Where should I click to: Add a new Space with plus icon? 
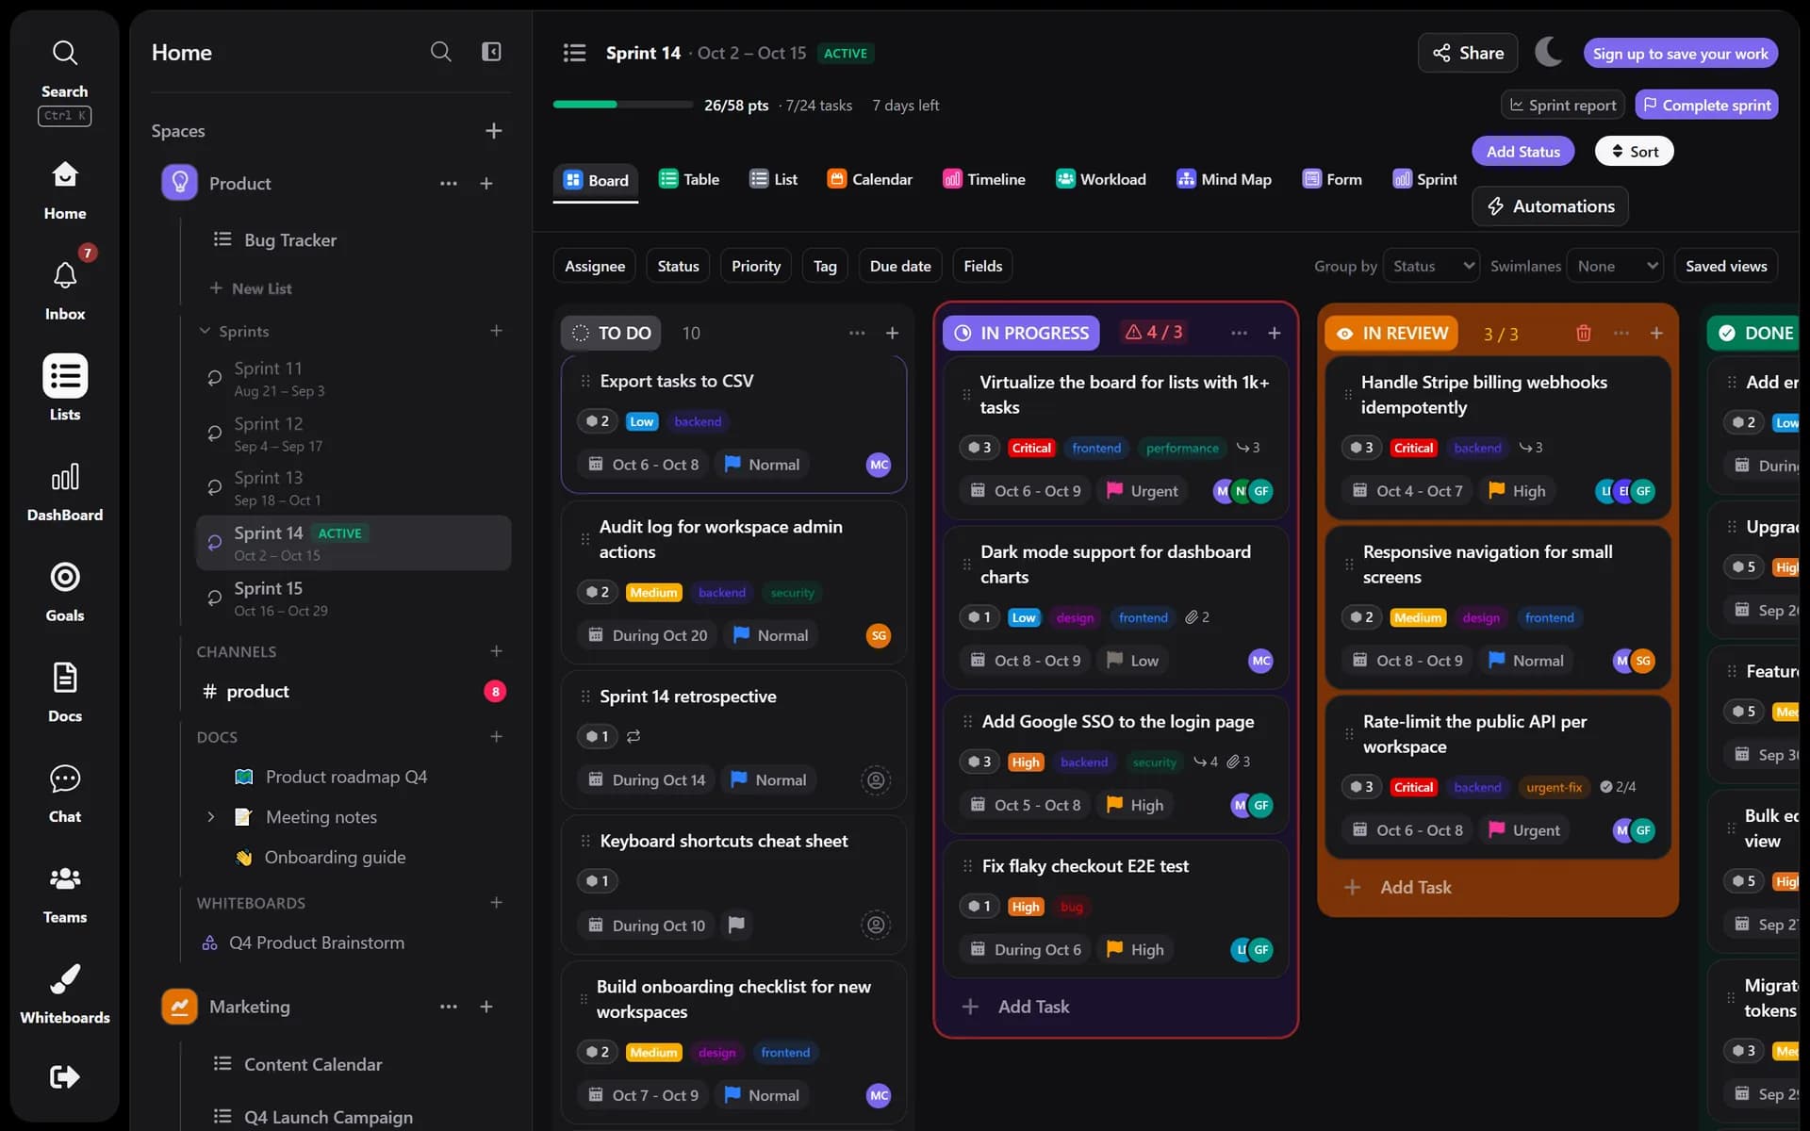click(x=493, y=131)
